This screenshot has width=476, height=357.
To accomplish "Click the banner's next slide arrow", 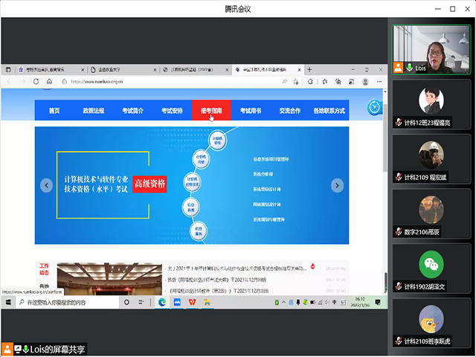I will point(337,185).
